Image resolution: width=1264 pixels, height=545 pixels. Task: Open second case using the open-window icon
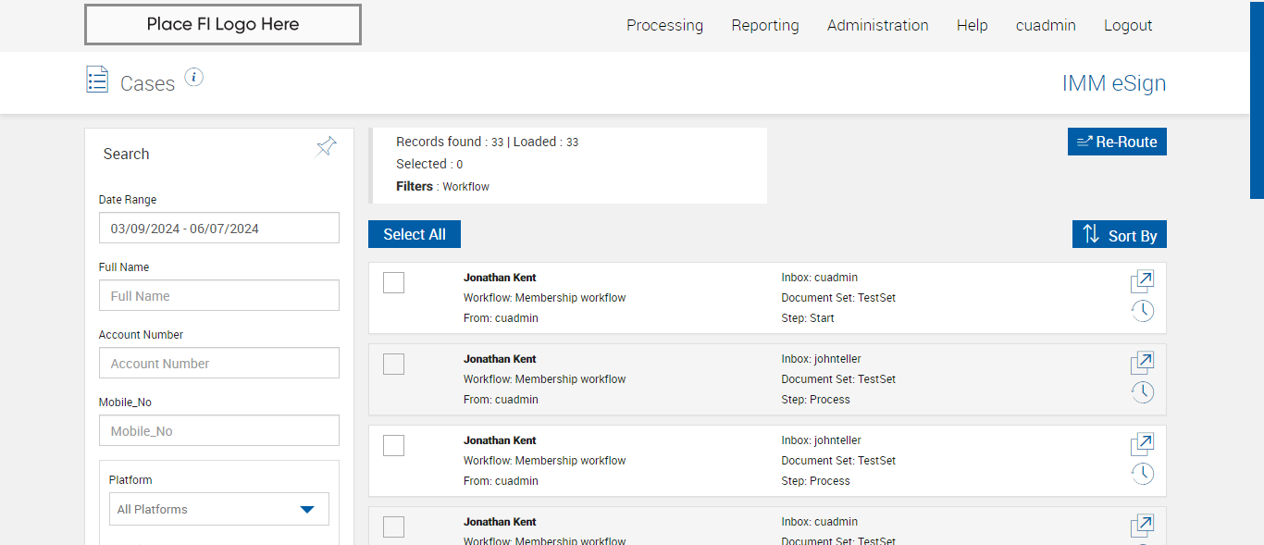[1142, 363]
